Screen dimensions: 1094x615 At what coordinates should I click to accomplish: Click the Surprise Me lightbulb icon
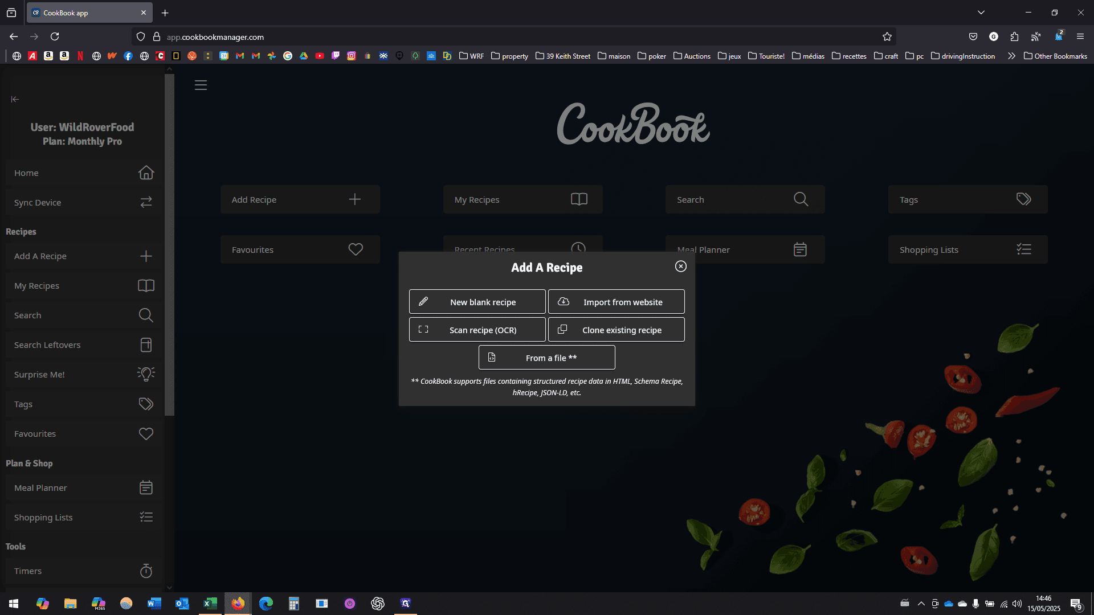146,374
